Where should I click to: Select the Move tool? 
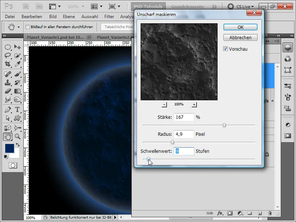[17, 47]
